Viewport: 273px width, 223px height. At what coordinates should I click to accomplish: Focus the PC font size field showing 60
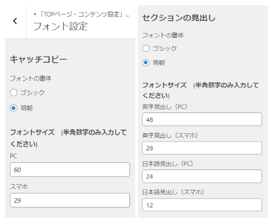pos(70,170)
